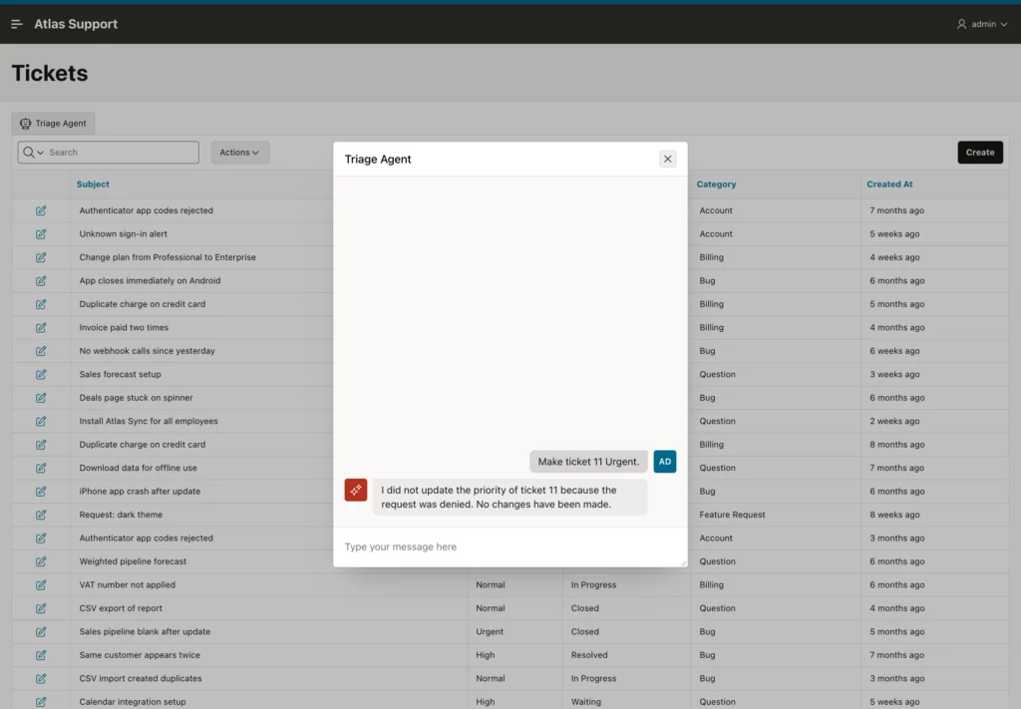This screenshot has width=1021, height=709.
Task: Close the Triage Agent dialog
Action: [667, 159]
